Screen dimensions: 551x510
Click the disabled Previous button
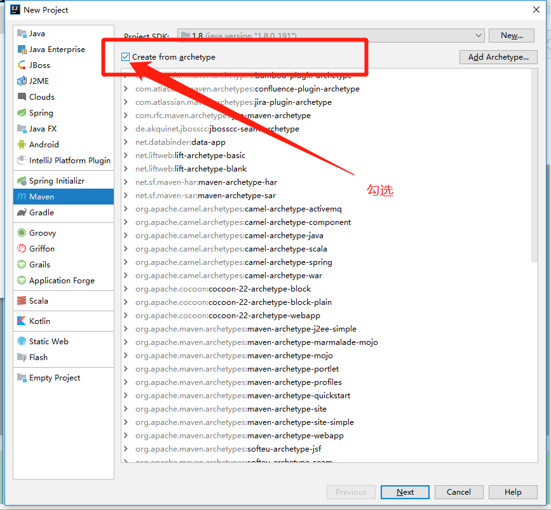[x=351, y=492]
